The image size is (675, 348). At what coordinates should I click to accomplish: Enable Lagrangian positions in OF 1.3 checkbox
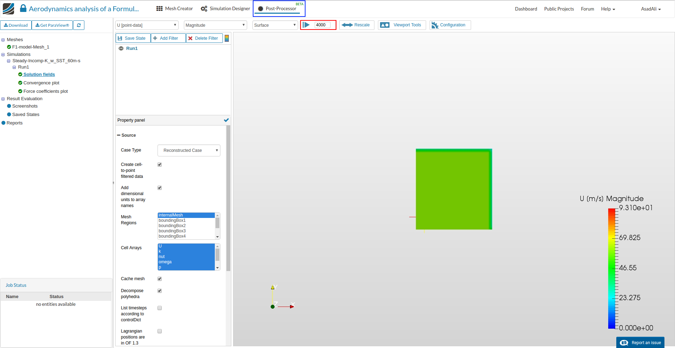pyautogui.click(x=160, y=331)
